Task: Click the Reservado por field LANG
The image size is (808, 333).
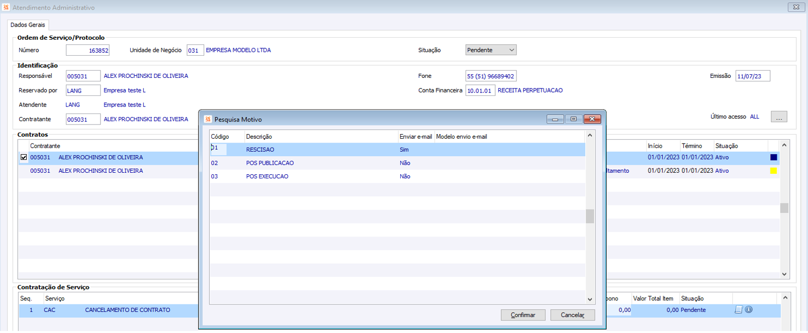Action: 83,90
